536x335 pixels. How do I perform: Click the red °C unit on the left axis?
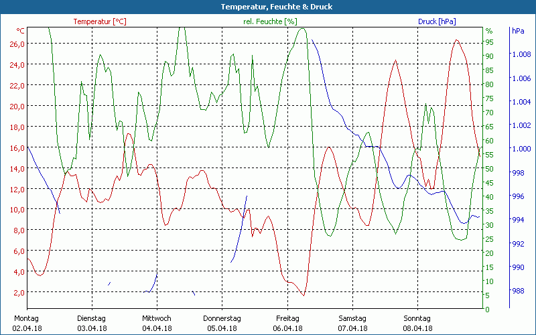21,31
